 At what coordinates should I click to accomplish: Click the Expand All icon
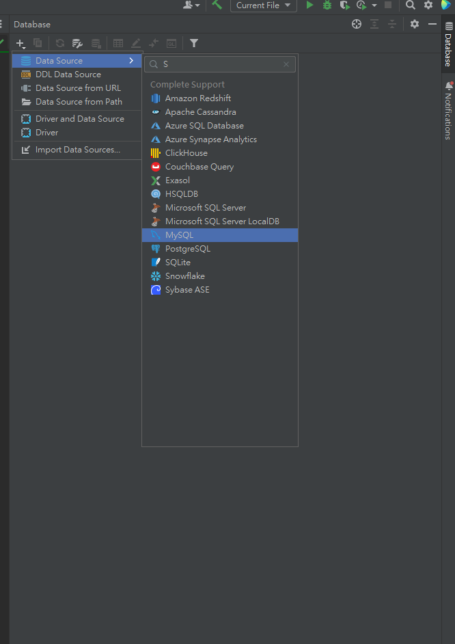(x=374, y=24)
